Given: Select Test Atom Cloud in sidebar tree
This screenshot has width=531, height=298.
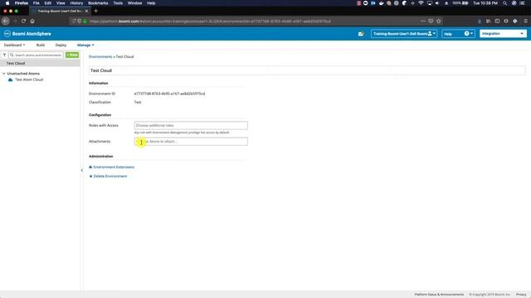Looking at the screenshot, I should pos(29,79).
